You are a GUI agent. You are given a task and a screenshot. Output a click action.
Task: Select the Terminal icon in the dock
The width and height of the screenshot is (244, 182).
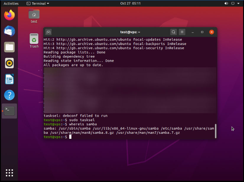(9, 111)
